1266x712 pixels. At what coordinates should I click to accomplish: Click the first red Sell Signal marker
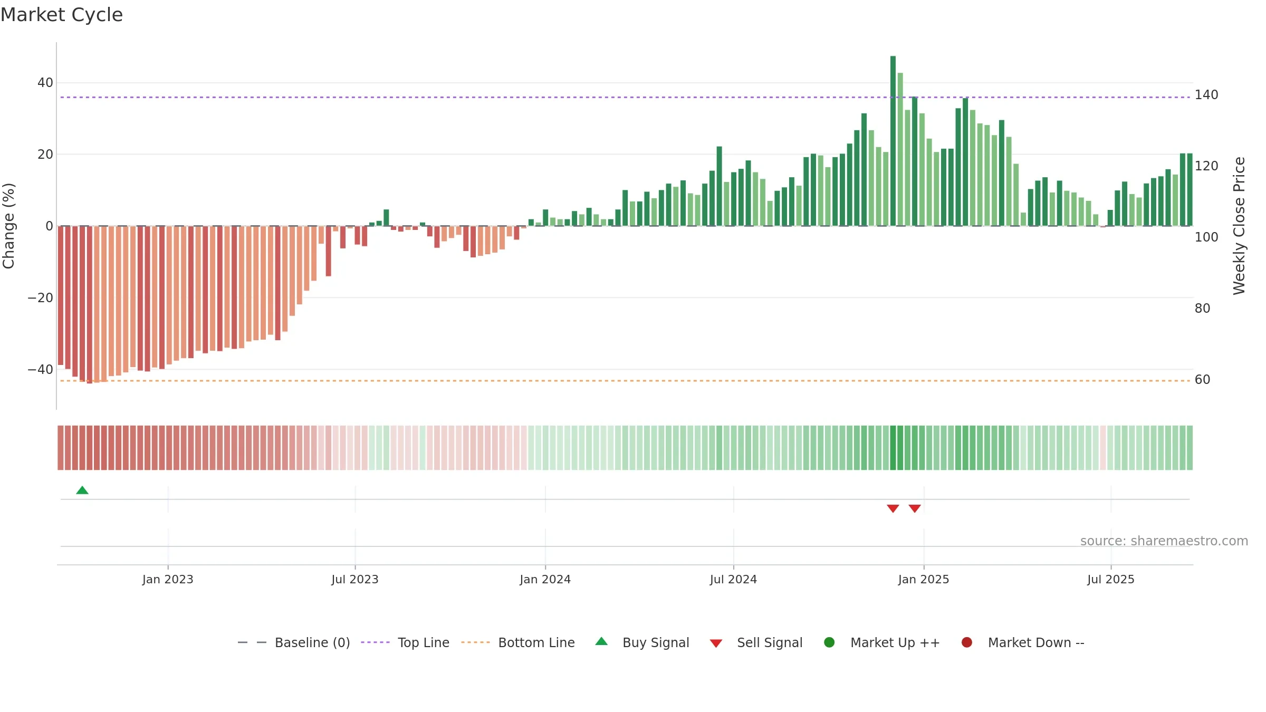[893, 508]
